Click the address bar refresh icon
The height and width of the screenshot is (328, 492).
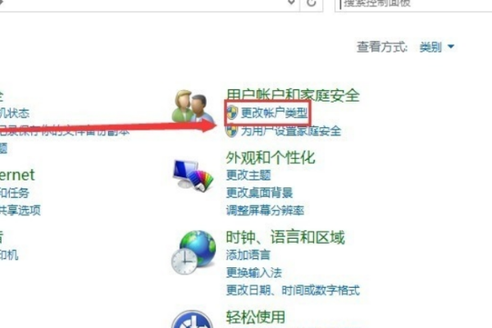pos(312,3)
